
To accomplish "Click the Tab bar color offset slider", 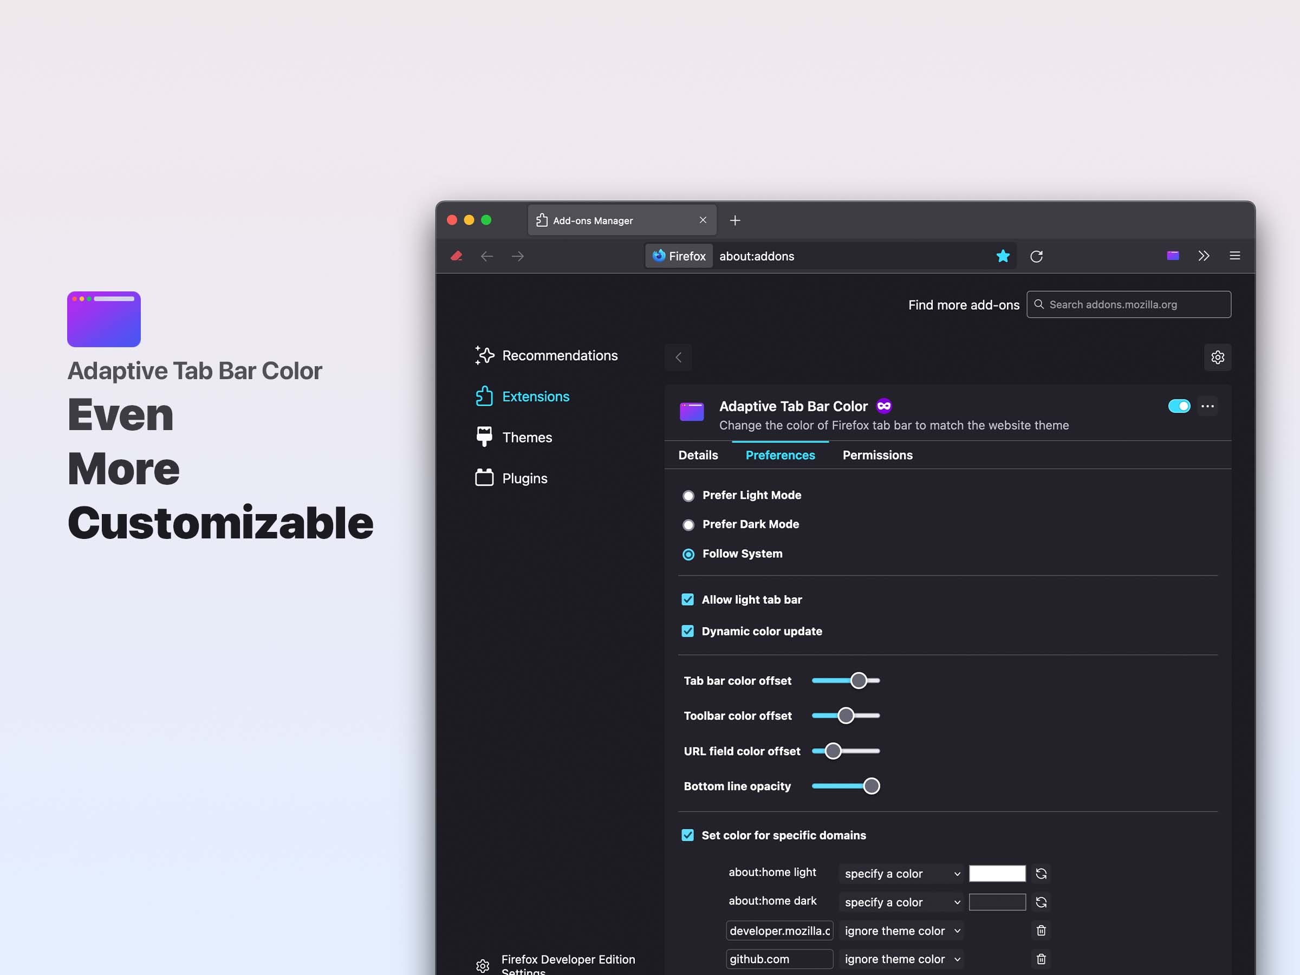I will pyautogui.click(x=846, y=680).
